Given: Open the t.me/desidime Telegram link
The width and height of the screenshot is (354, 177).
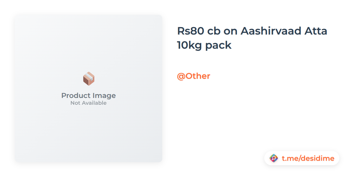Looking at the screenshot, I should click(x=308, y=158).
